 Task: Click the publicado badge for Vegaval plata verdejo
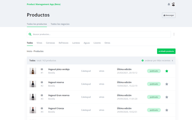(x=154, y=71)
